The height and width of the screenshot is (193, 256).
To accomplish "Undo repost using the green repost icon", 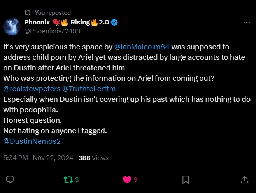I will click(68, 180).
